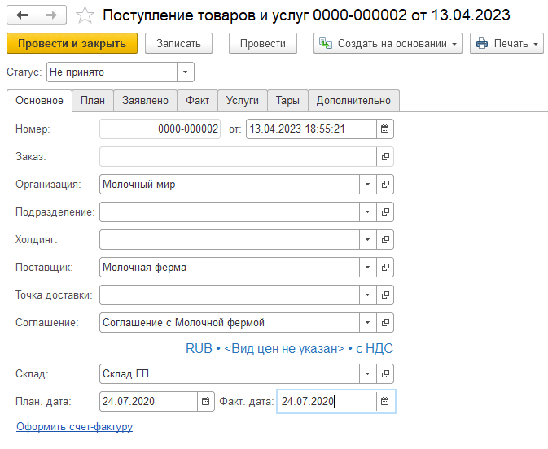548x449 pixels.
Task: Switch to the Дополнительно tab
Action: coord(353,100)
